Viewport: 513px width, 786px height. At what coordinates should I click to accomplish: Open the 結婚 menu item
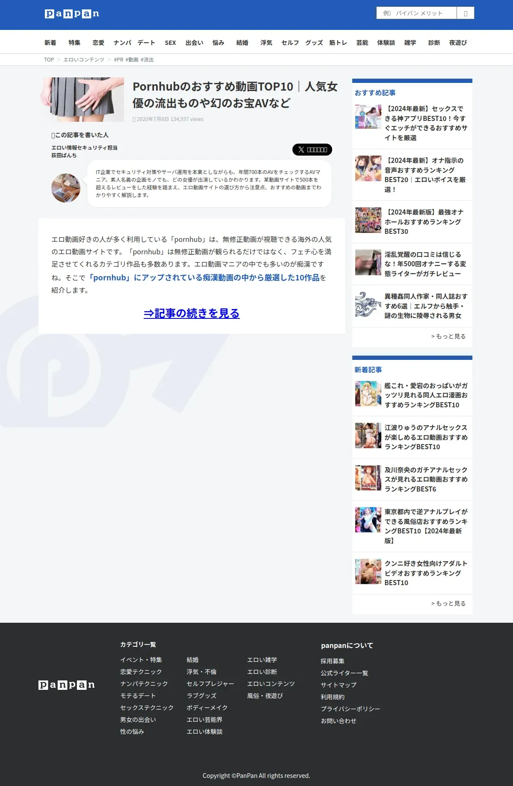coord(242,43)
